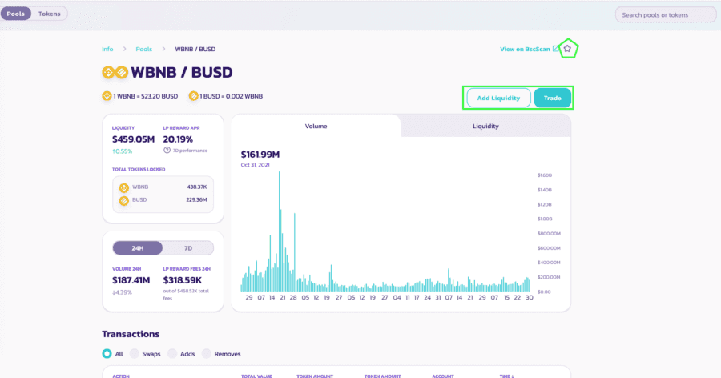Click the Trade button
This screenshot has height=378, width=721.
coord(552,98)
